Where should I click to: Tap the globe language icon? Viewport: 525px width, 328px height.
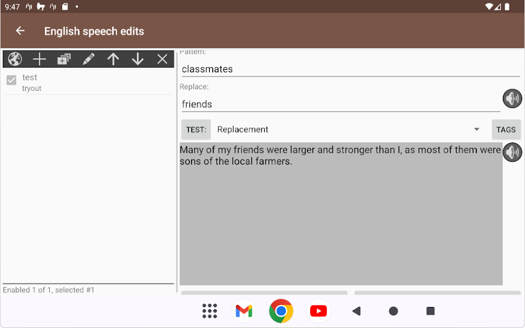(x=15, y=59)
